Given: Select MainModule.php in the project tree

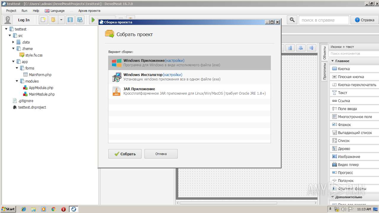Looking at the screenshot, I should 38,94.
